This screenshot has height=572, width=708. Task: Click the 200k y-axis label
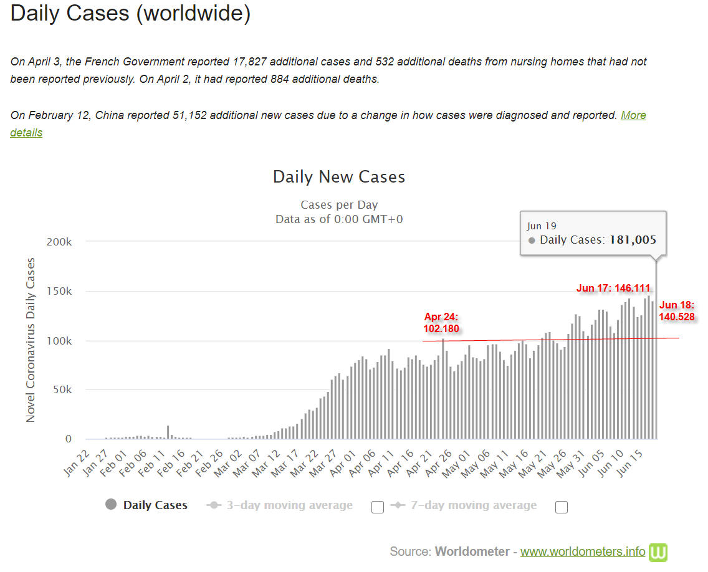[59, 242]
